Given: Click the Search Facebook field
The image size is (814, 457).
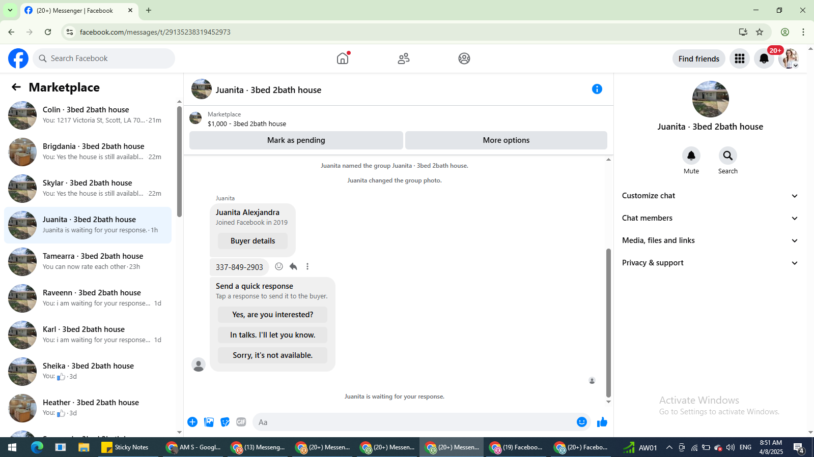Looking at the screenshot, I should [104, 58].
